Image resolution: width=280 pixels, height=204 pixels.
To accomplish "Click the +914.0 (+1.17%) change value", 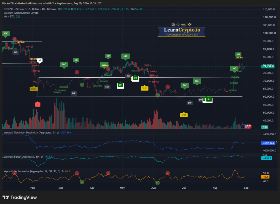I will (120, 9).
